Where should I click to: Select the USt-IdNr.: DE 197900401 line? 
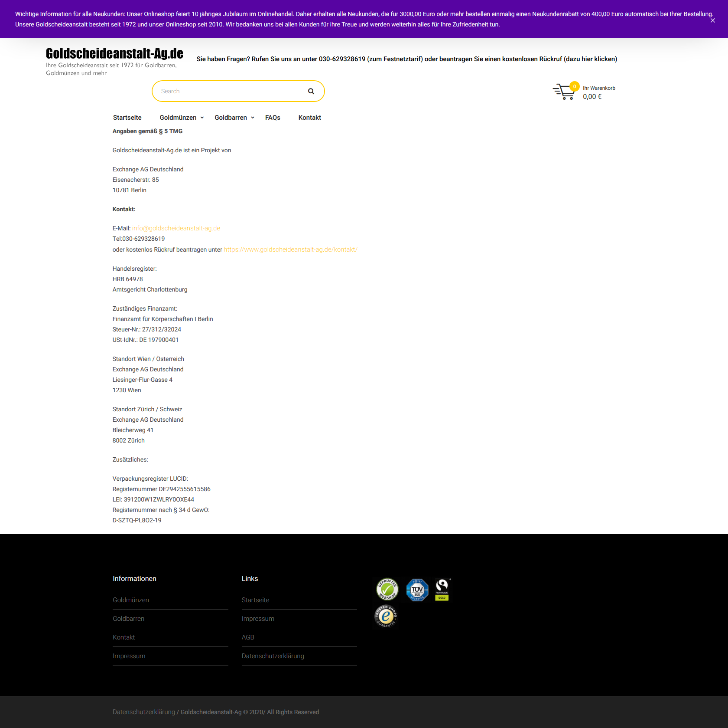[x=146, y=340]
